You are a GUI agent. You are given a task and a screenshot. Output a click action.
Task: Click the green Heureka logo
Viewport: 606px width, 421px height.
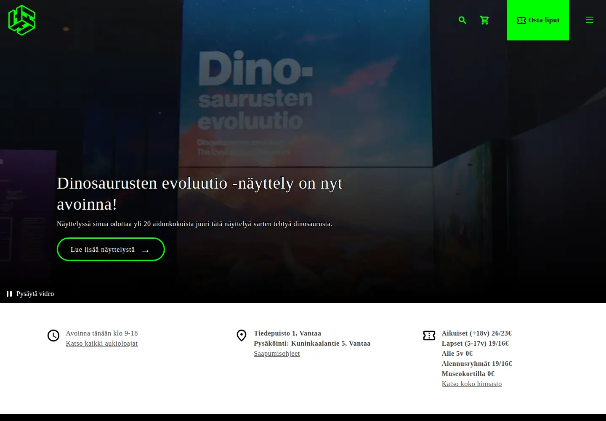[22, 20]
